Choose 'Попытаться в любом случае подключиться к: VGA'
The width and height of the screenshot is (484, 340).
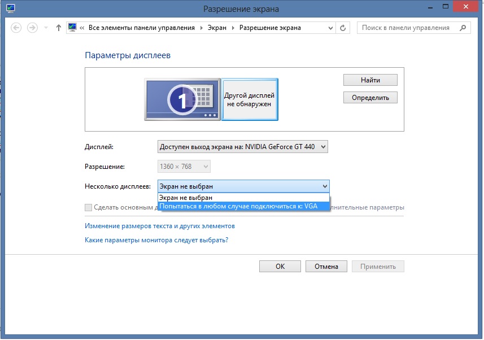coord(243,206)
